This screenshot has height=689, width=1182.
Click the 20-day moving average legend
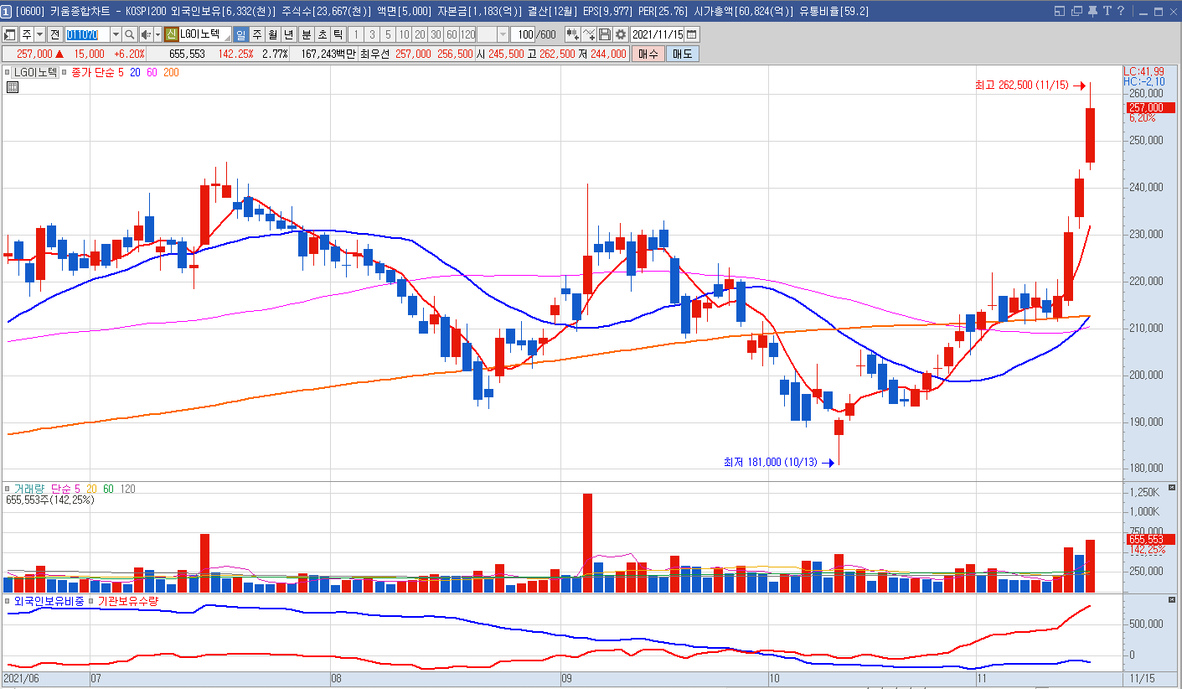coord(135,72)
